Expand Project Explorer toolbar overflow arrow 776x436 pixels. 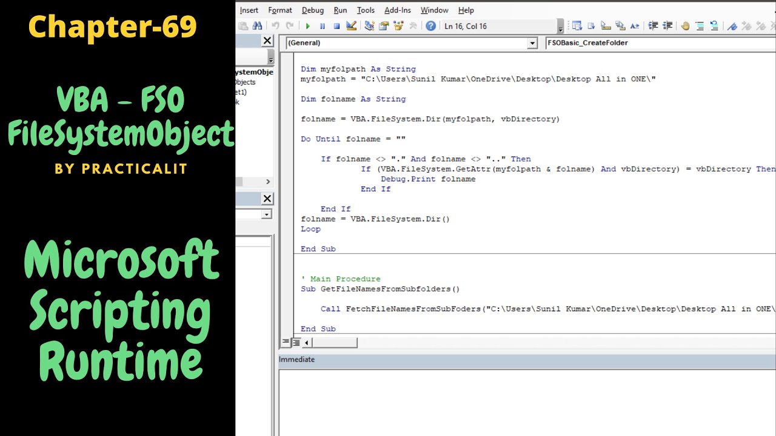270,58
